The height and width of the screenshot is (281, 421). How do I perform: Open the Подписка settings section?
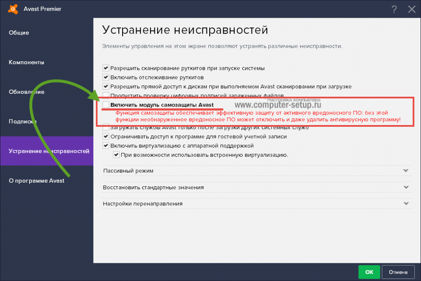tap(23, 121)
